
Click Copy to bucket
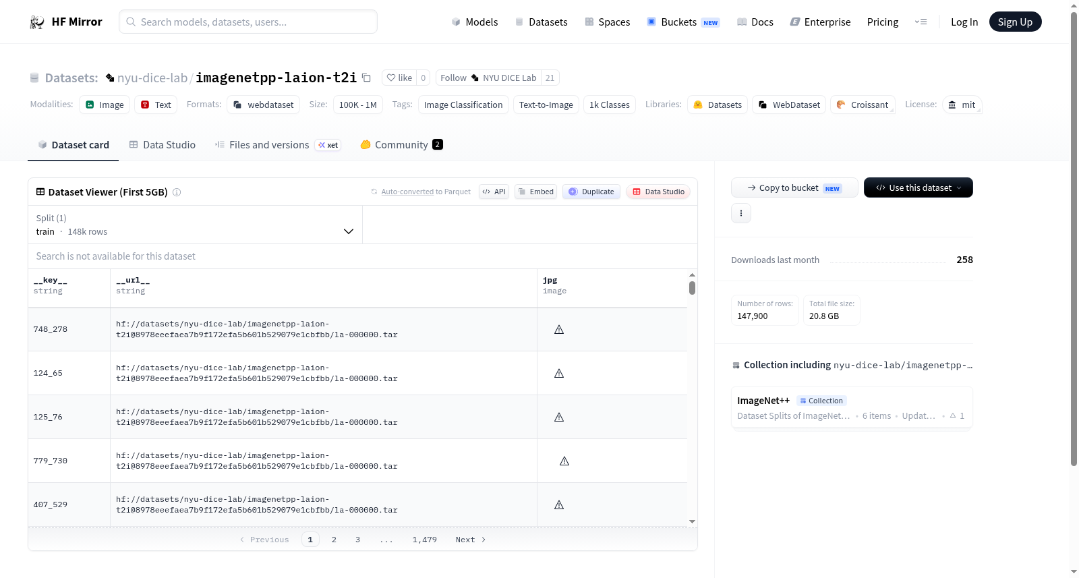point(794,187)
